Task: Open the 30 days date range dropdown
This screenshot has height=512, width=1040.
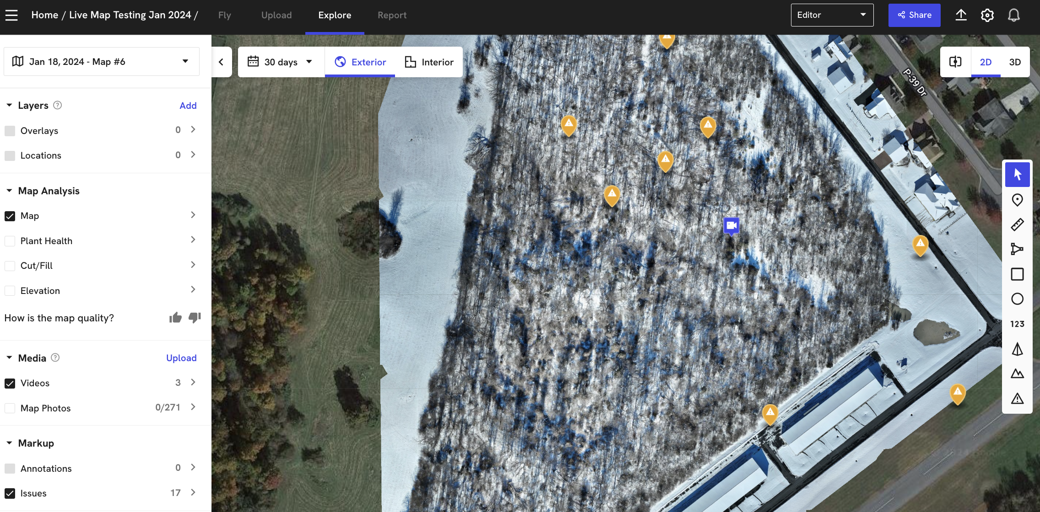Action: 281,62
